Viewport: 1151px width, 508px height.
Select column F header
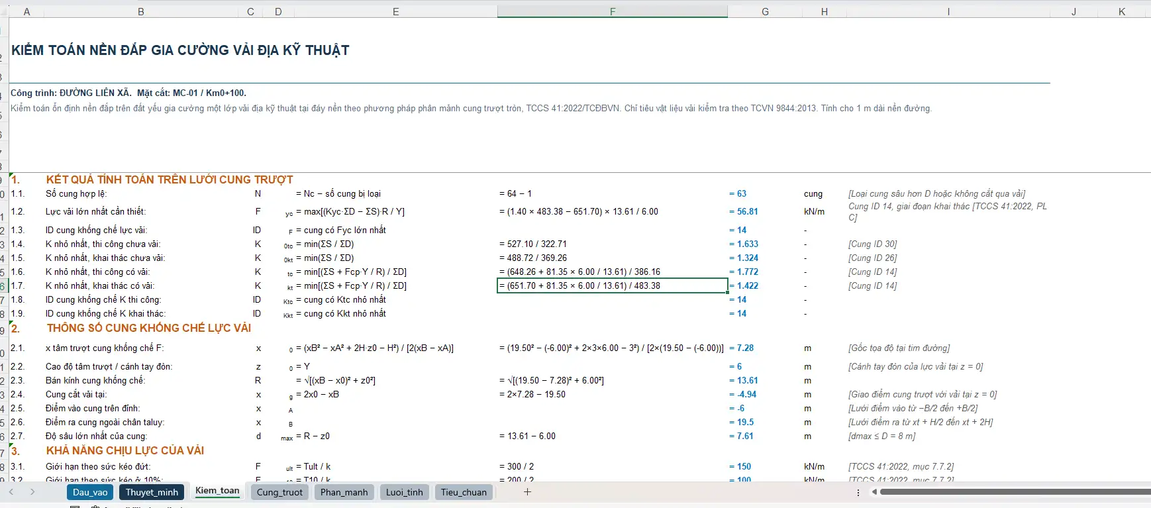pyautogui.click(x=613, y=11)
